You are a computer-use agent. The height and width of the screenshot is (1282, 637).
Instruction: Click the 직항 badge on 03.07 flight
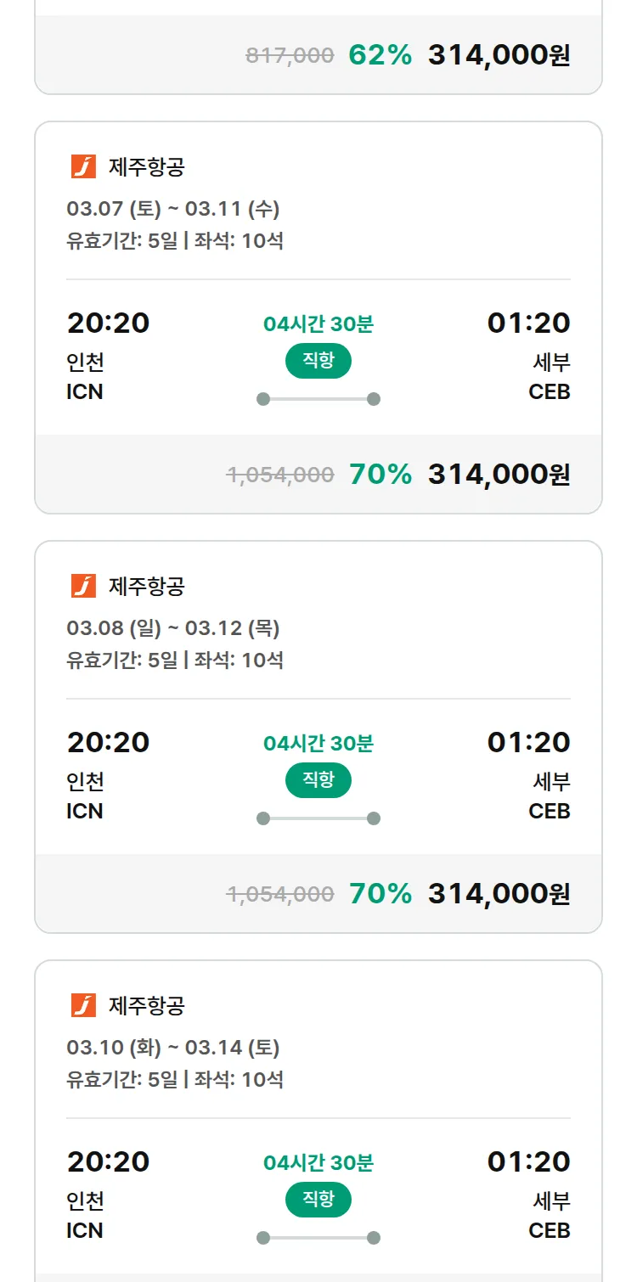(318, 361)
